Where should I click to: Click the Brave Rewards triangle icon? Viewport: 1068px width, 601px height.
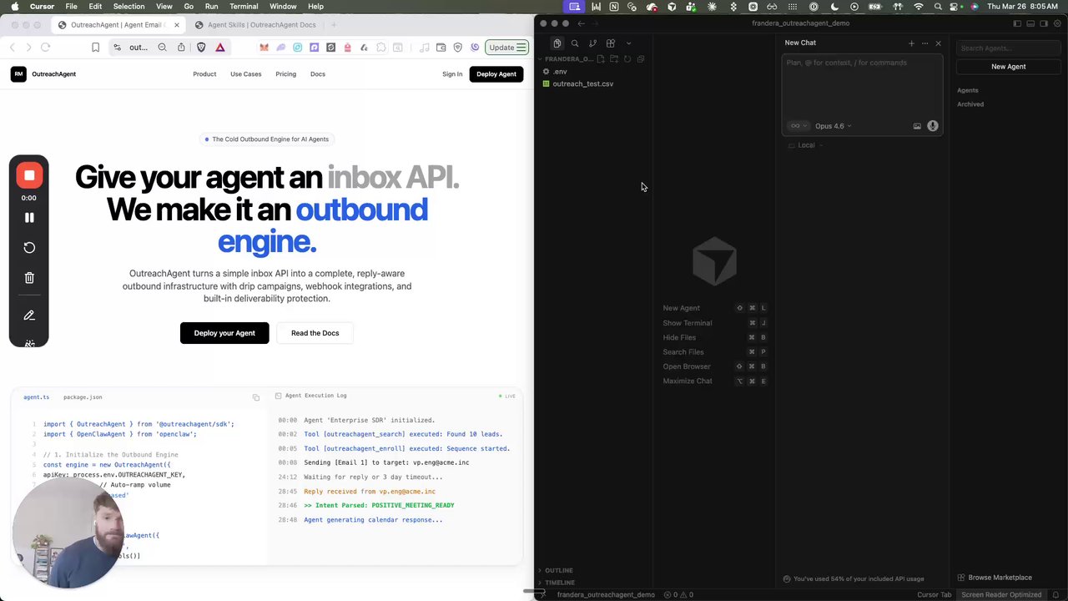220,48
